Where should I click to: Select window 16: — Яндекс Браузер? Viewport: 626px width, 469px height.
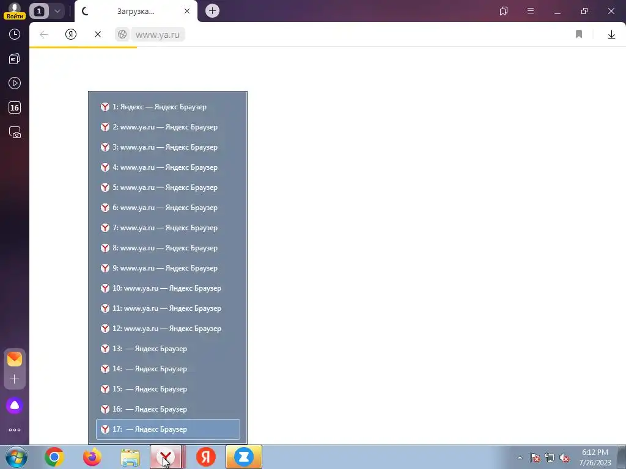[x=168, y=409]
